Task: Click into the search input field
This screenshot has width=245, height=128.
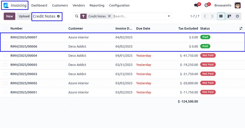Action: pyautogui.click(x=139, y=16)
